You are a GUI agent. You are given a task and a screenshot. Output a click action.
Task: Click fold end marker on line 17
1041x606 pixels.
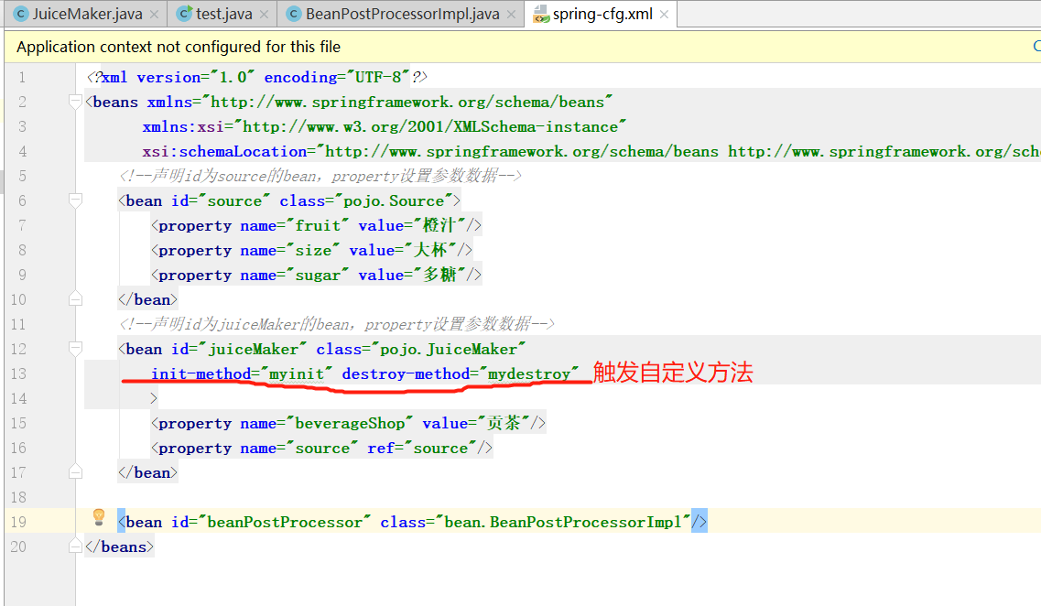tap(75, 472)
